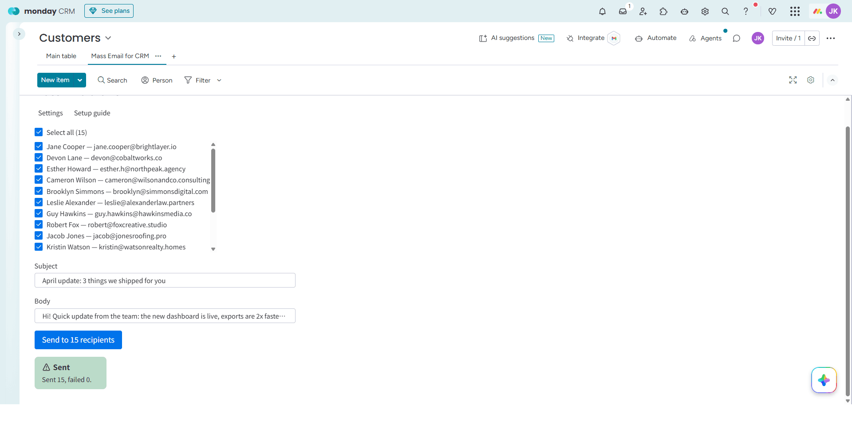Uncheck Robert Fox recipient
The image size is (852, 426).
pyautogui.click(x=39, y=225)
